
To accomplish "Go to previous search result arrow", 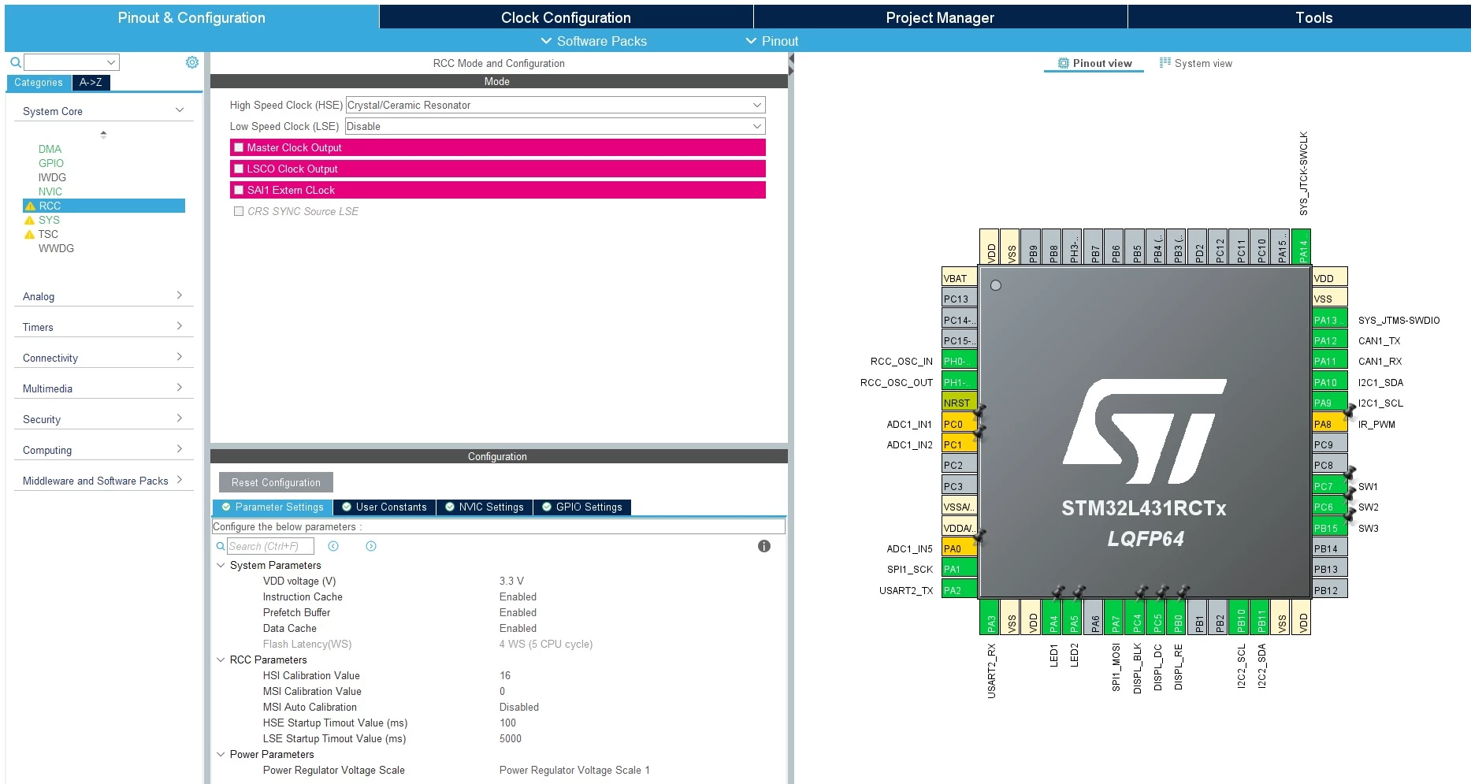I will coord(333,546).
